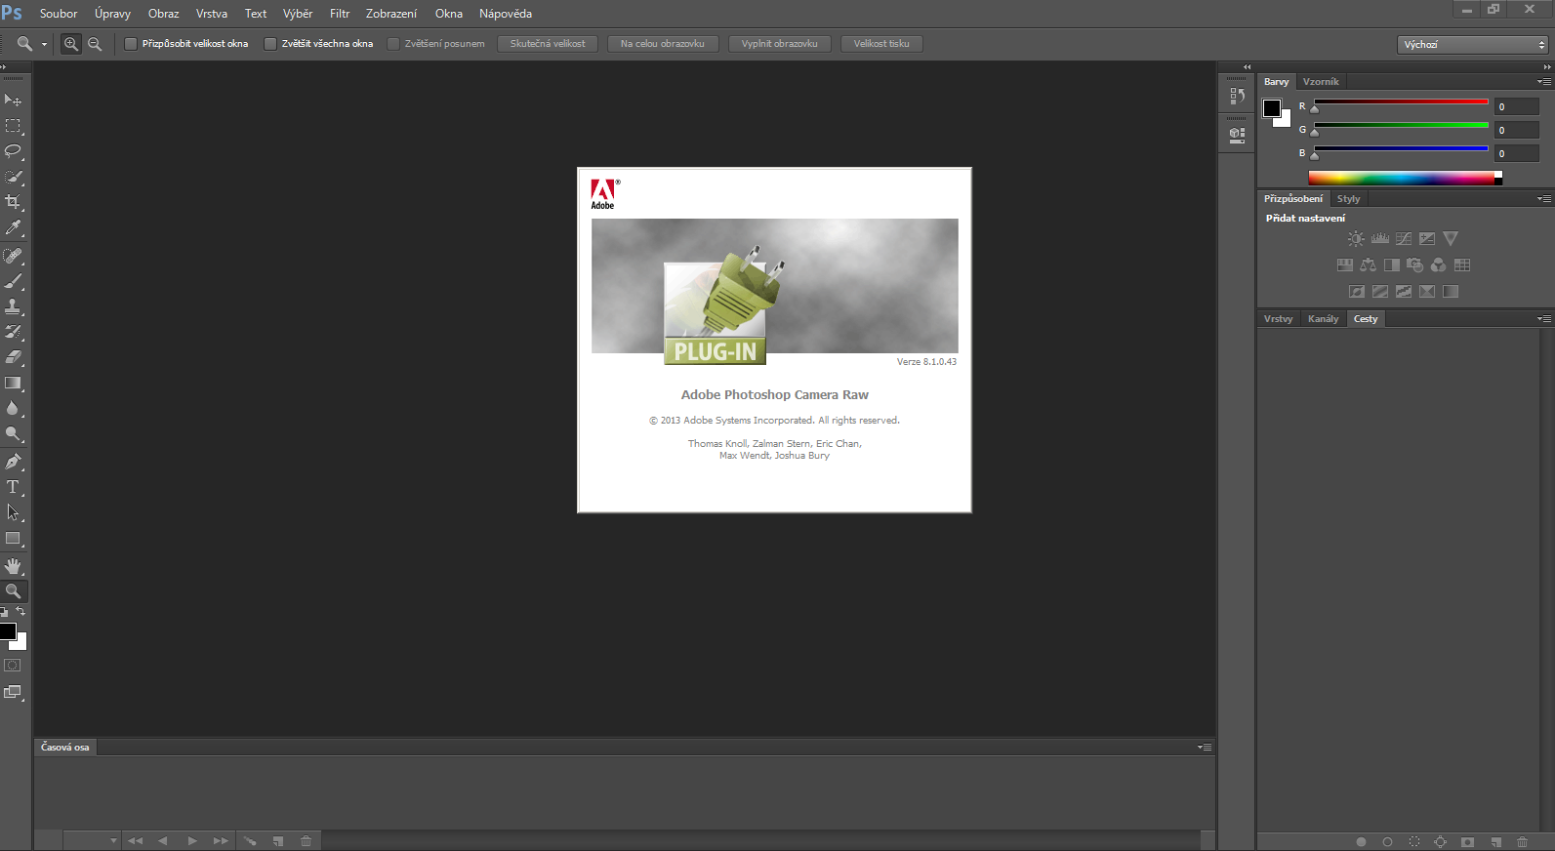This screenshot has height=851, width=1555.
Task: Check 'Zvětšit všechna okna' option
Action: [x=270, y=44]
